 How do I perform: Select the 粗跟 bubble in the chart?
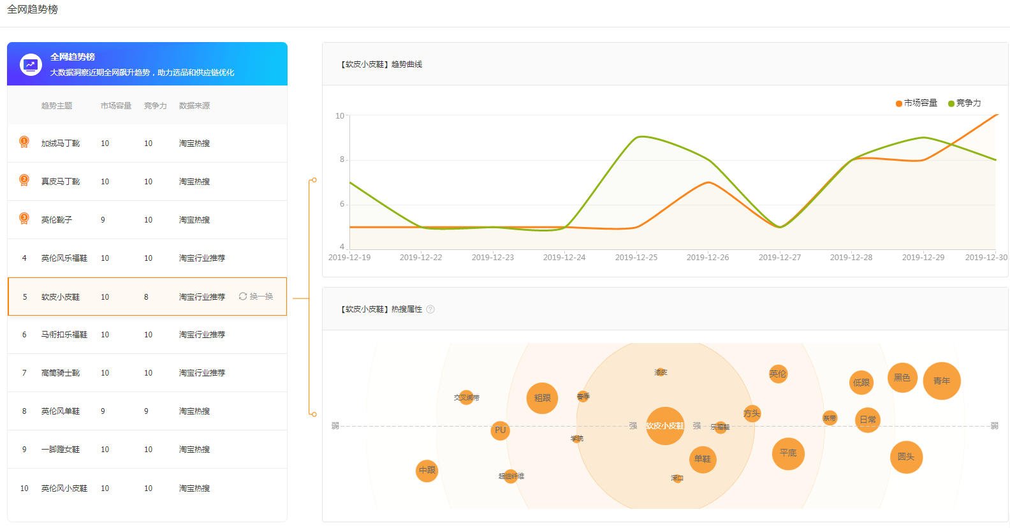pyautogui.click(x=542, y=398)
